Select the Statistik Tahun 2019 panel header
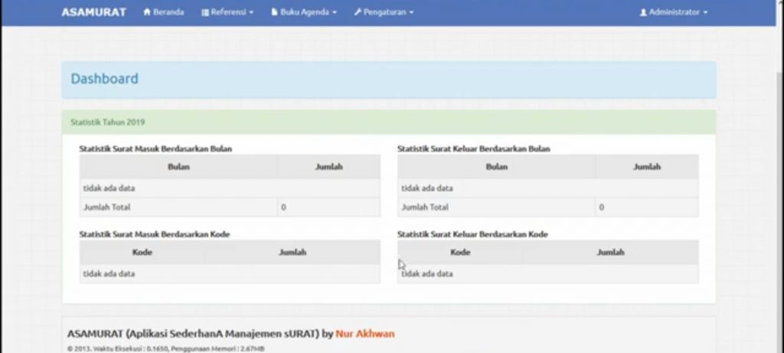This screenshot has height=353, width=784. click(389, 122)
